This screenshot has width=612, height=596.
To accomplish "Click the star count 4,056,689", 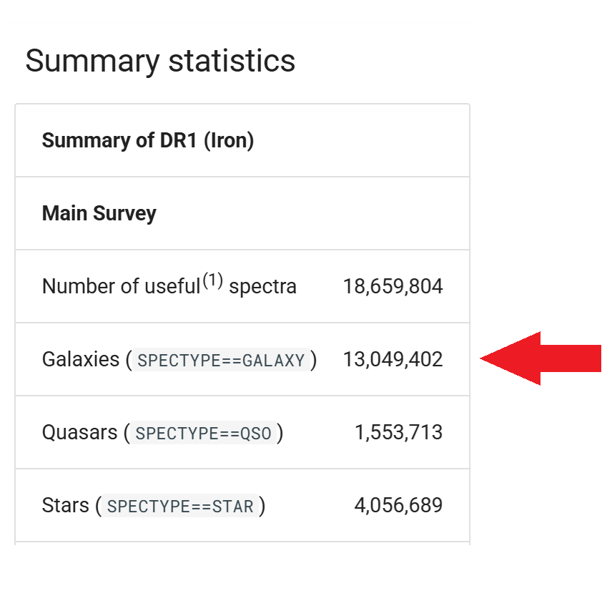I will (x=398, y=506).
